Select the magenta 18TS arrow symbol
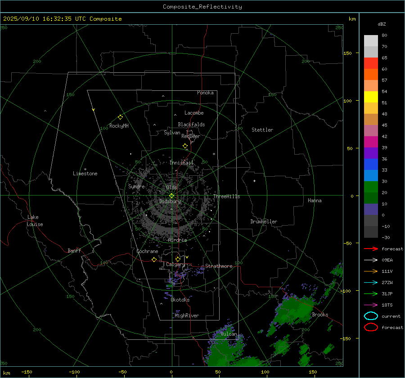 371,305
